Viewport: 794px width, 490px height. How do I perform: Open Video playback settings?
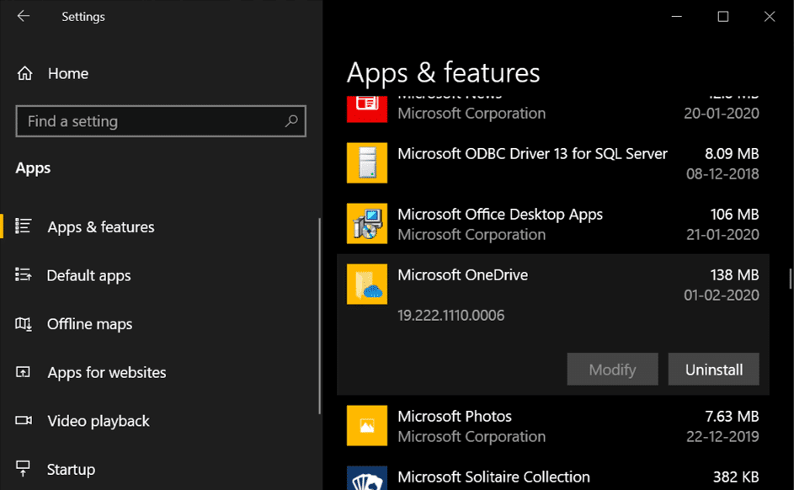(99, 421)
